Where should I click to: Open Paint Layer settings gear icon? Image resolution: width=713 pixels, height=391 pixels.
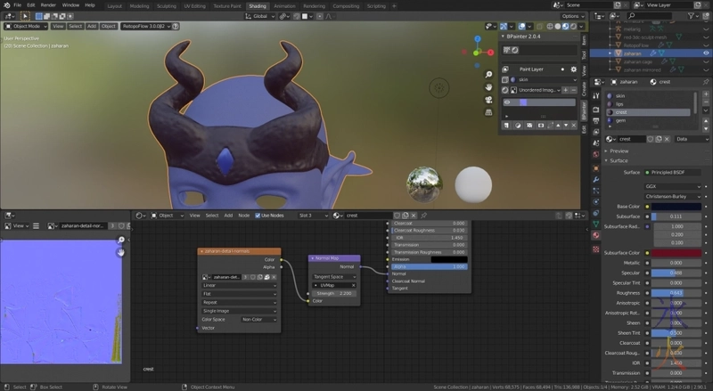[572, 69]
